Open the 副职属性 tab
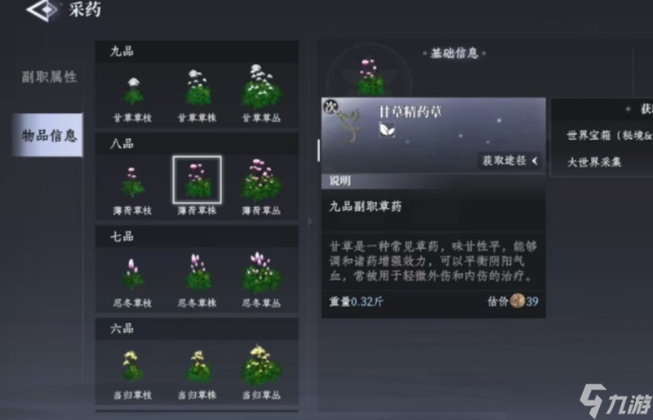Viewport: 653px width, 420px height. (49, 77)
